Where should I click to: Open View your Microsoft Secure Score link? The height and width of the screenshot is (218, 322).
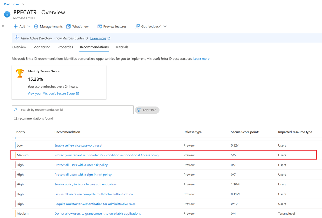[x=51, y=93]
